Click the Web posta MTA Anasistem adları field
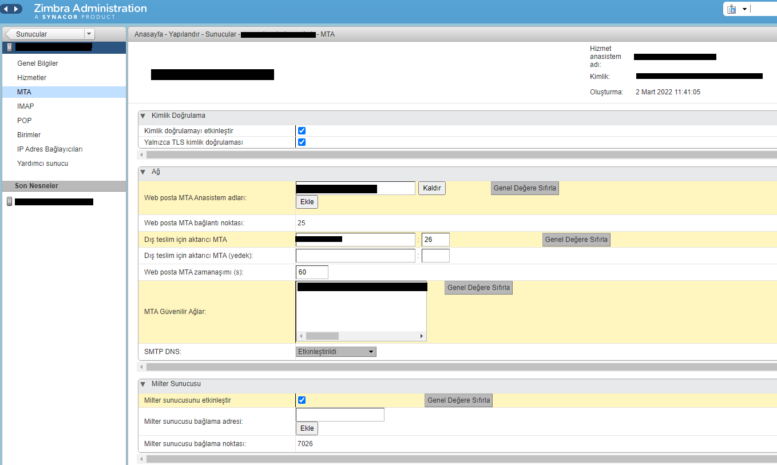 355,188
